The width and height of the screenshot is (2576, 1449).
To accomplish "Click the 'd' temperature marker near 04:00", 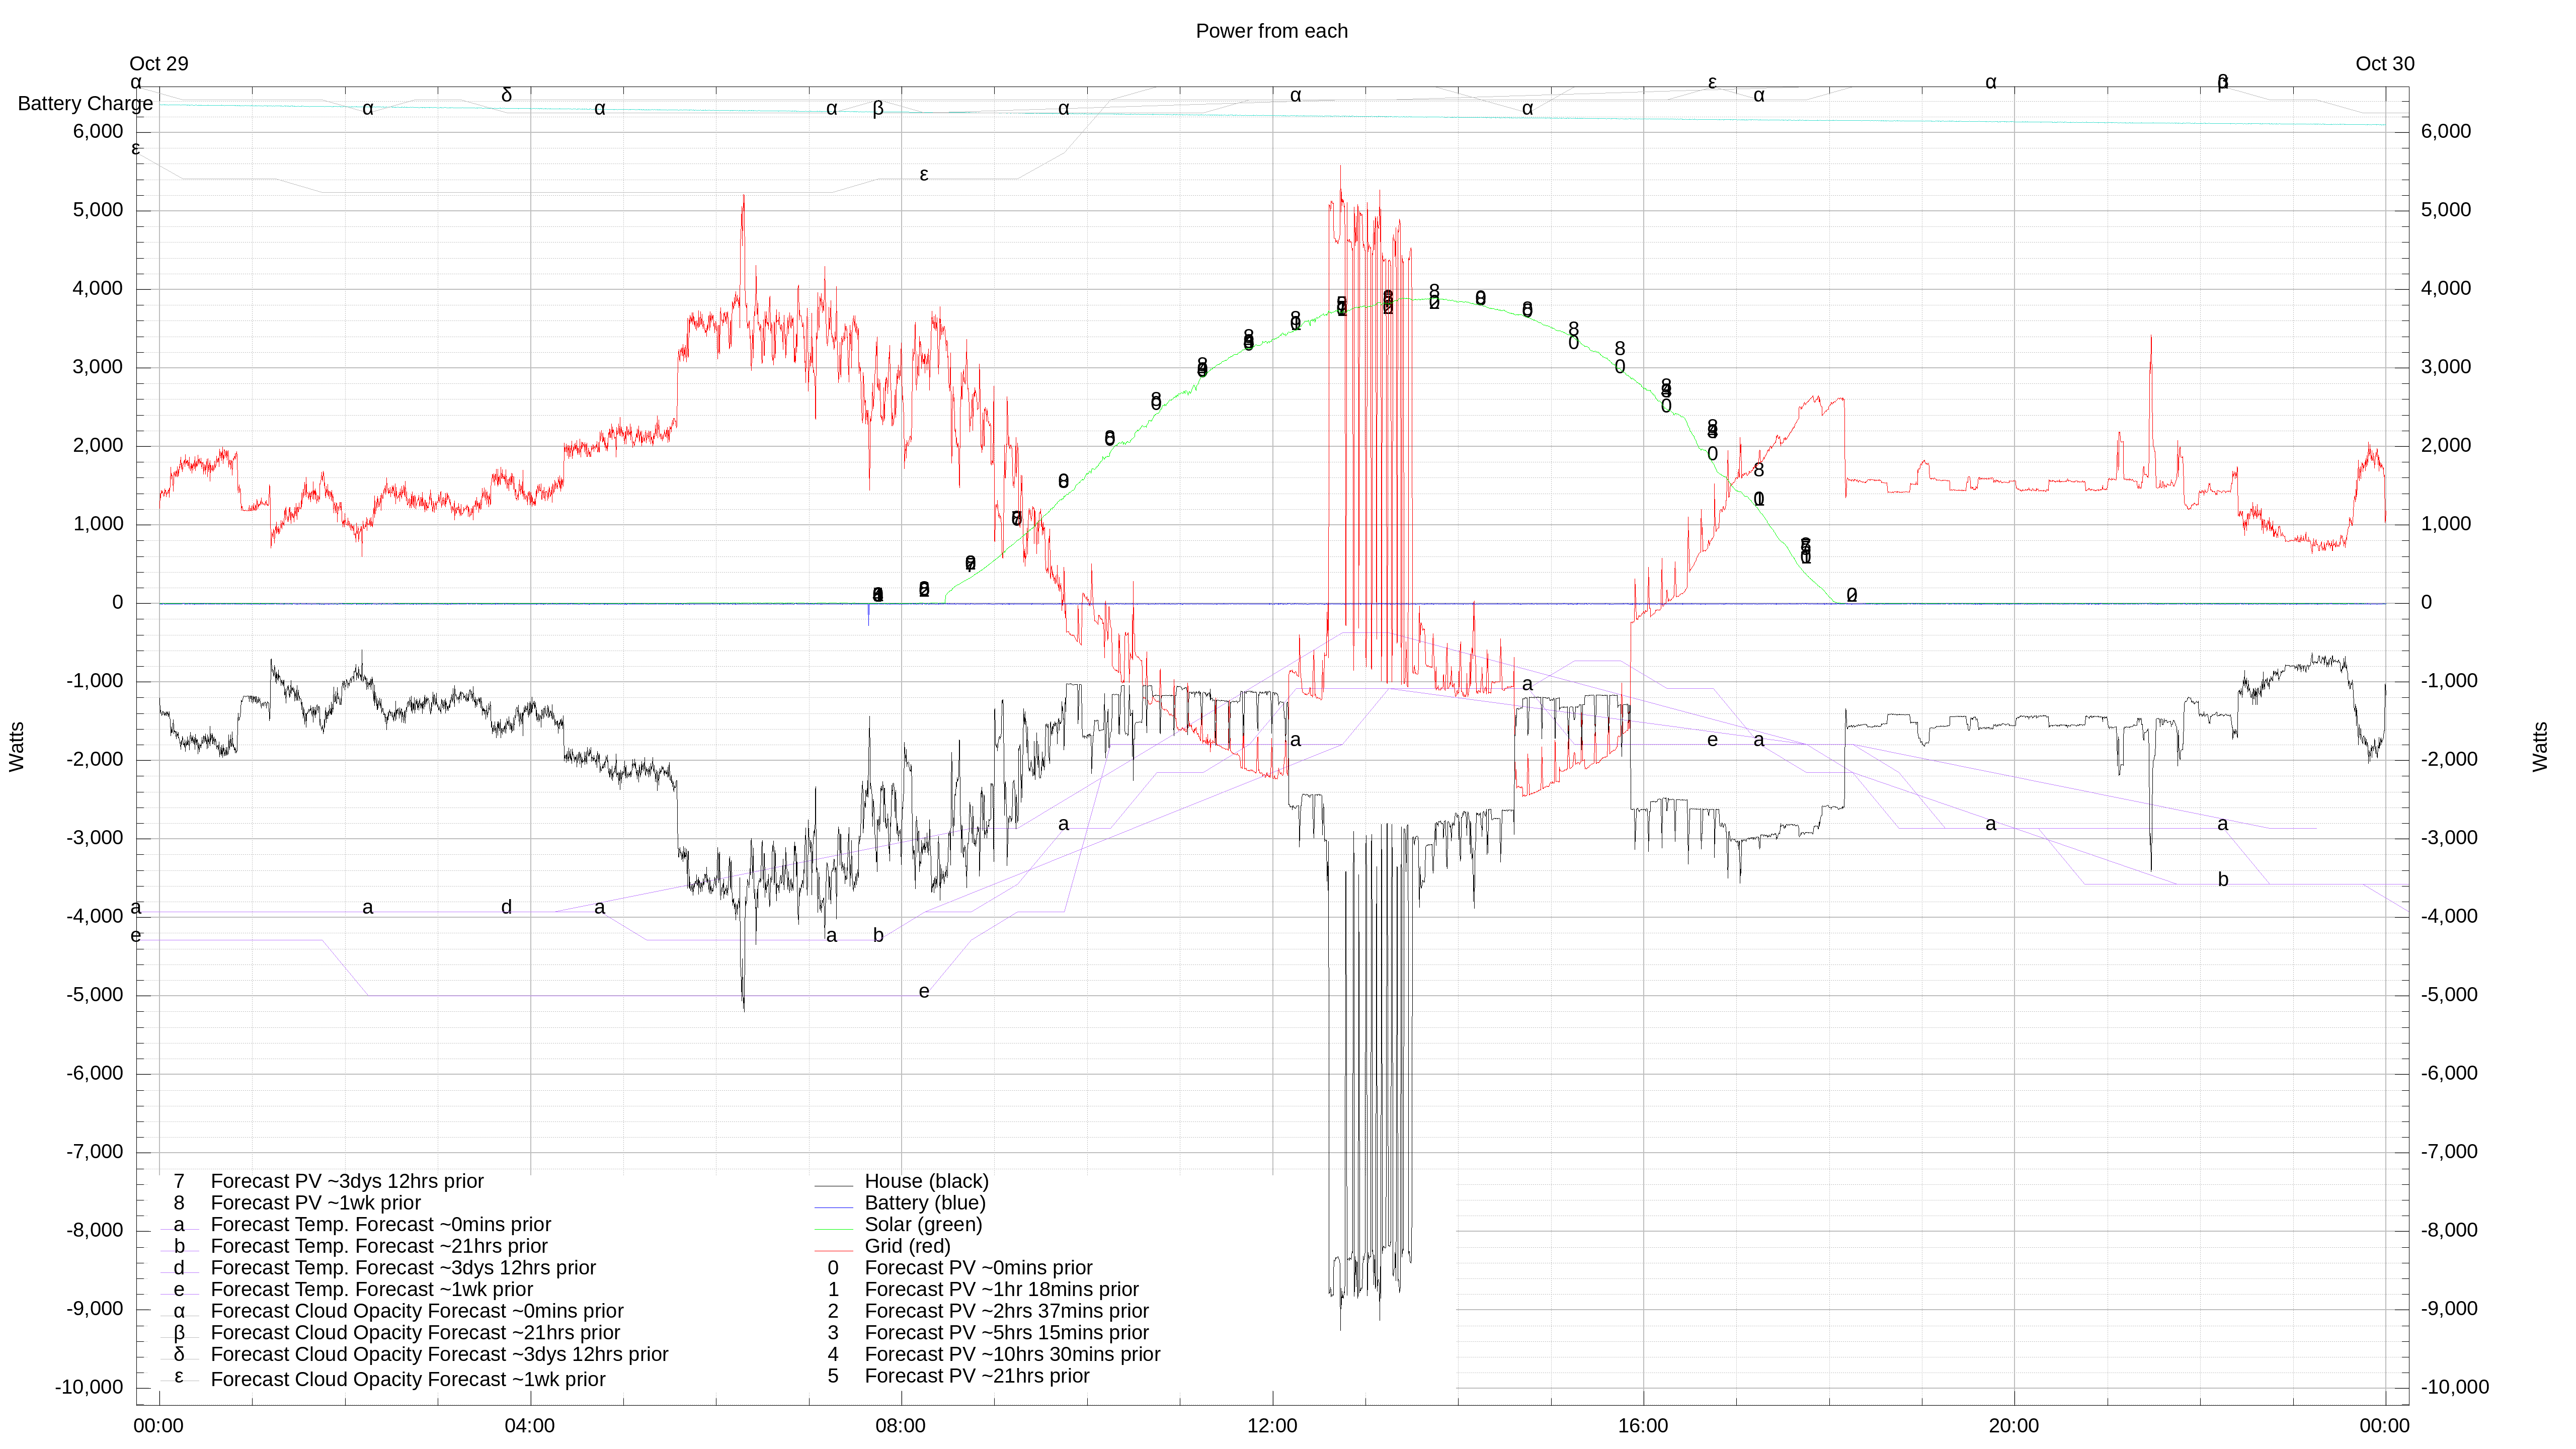I will point(506,907).
